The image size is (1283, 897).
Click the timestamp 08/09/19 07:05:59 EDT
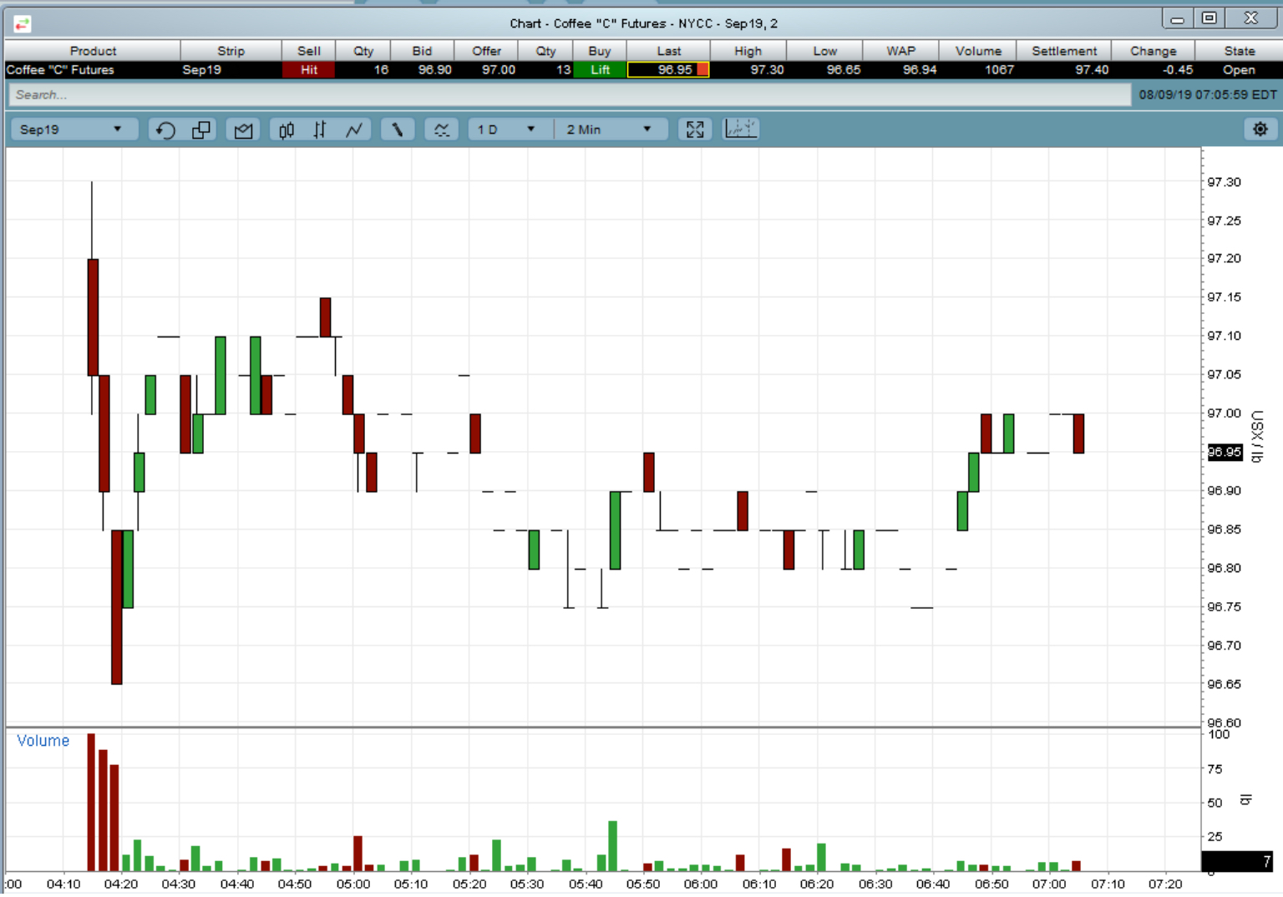(1208, 94)
